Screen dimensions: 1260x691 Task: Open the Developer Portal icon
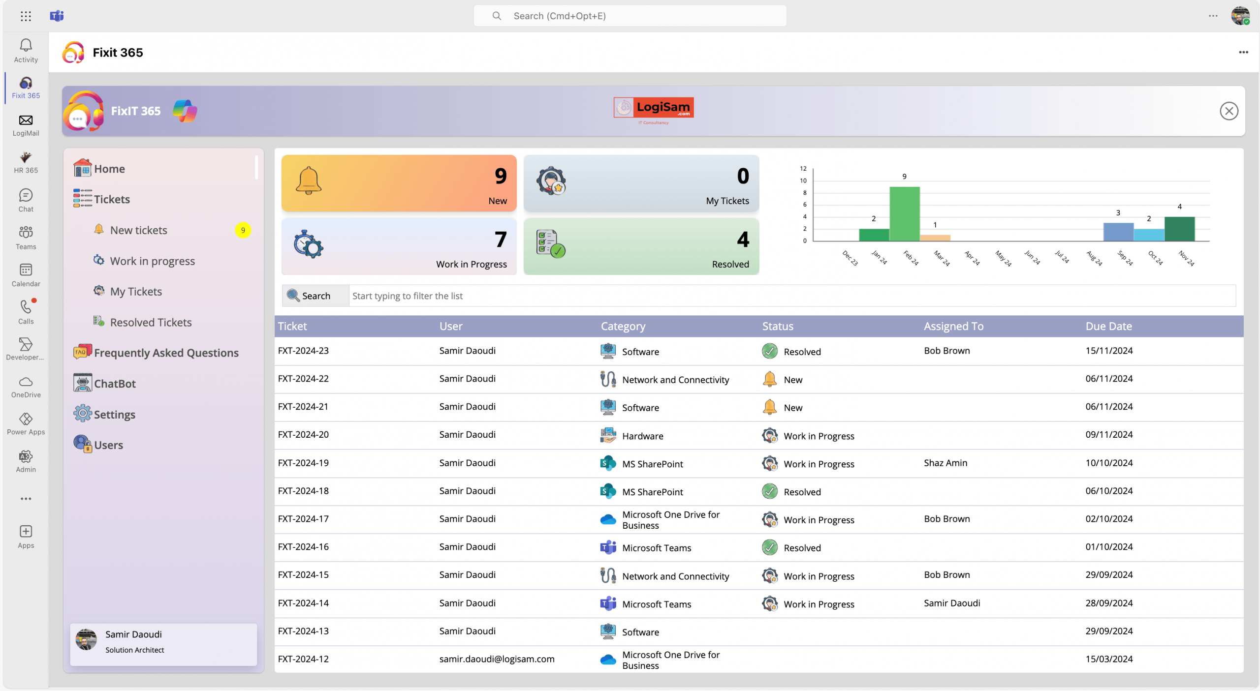click(x=26, y=349)
